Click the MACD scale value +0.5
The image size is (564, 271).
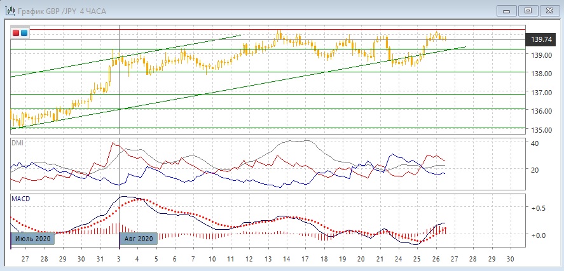[539, 208]
